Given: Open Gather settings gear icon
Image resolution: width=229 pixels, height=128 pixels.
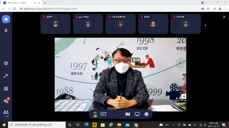Looking at the screenshot, I should (x=6, y=63).
